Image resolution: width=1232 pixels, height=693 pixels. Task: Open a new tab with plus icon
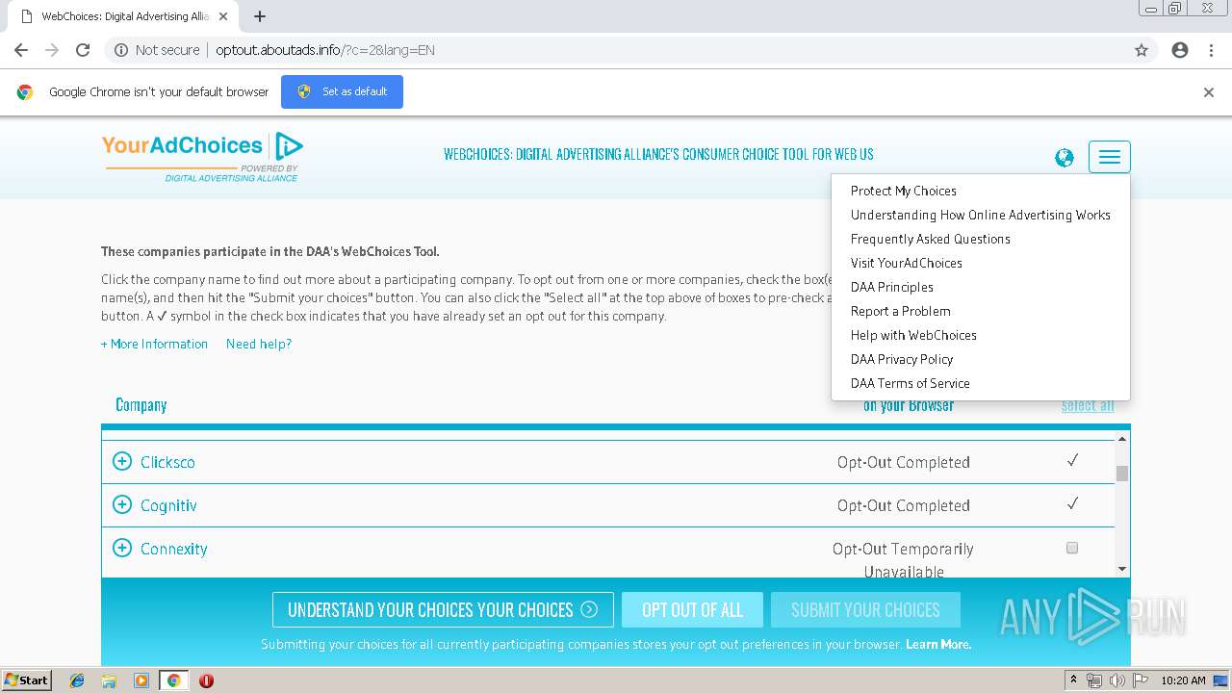[x=260, y=16]
